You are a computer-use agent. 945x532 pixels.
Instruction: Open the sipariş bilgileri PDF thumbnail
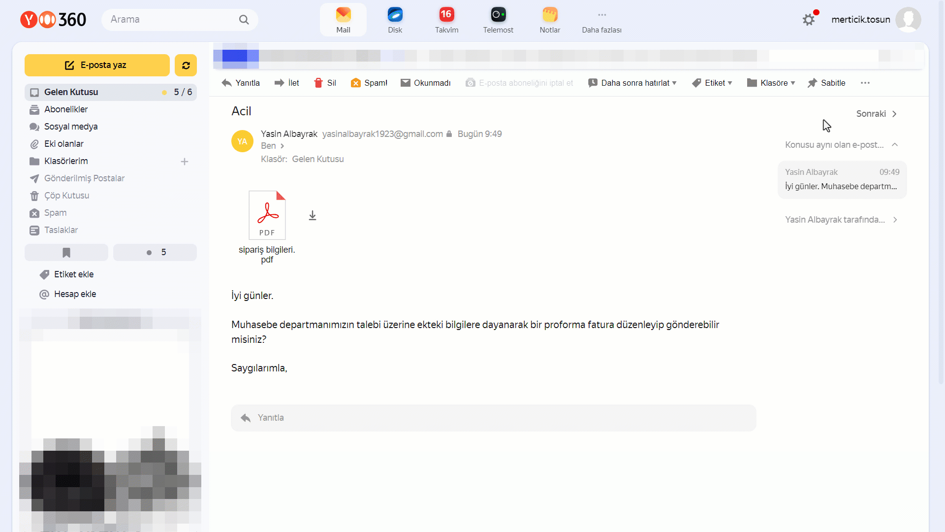tap(267, 215)
